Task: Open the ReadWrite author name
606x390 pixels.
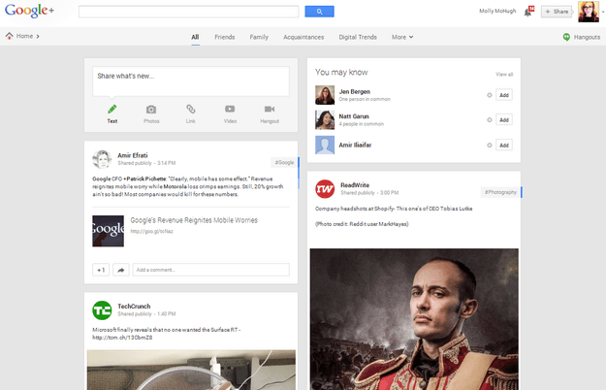Action: coord(355,185)
